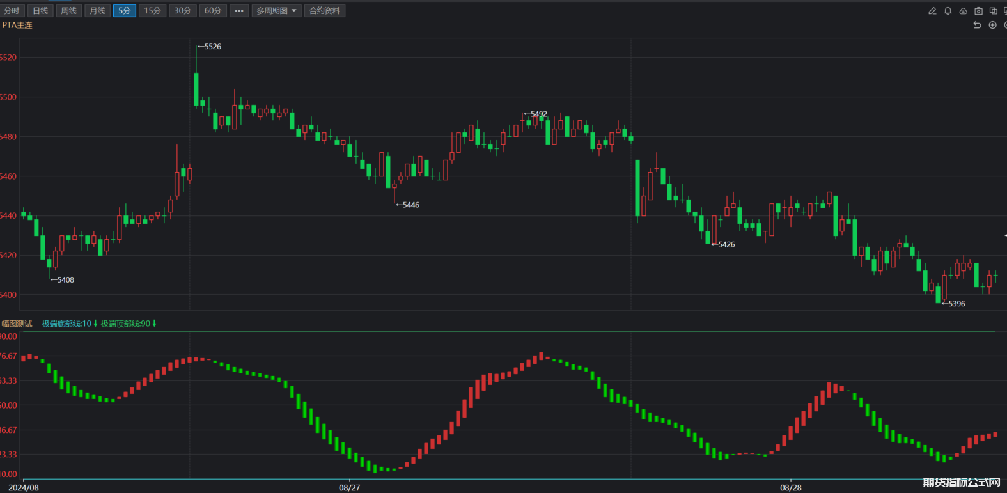The width and height of the screenshot is (1007, 493).
Task: Switch to 月线 monthly chart
Action: pyautogui.click(x=97, y=11)
